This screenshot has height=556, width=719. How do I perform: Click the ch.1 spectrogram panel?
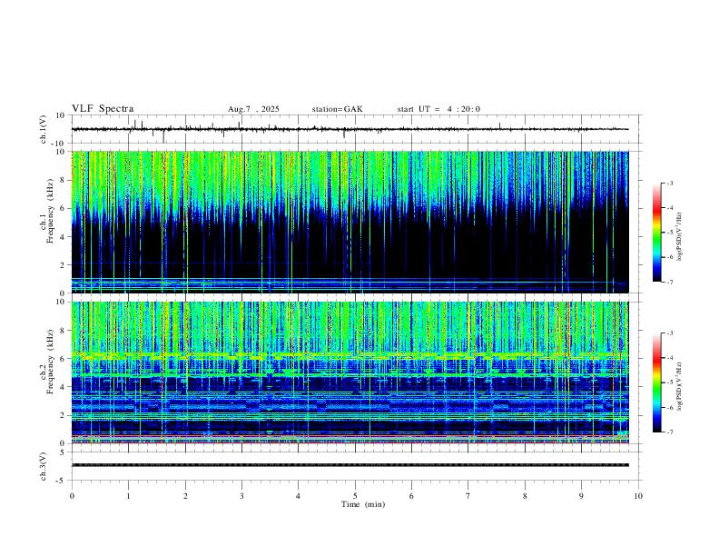pyautogui.click(x=350, y=222)
